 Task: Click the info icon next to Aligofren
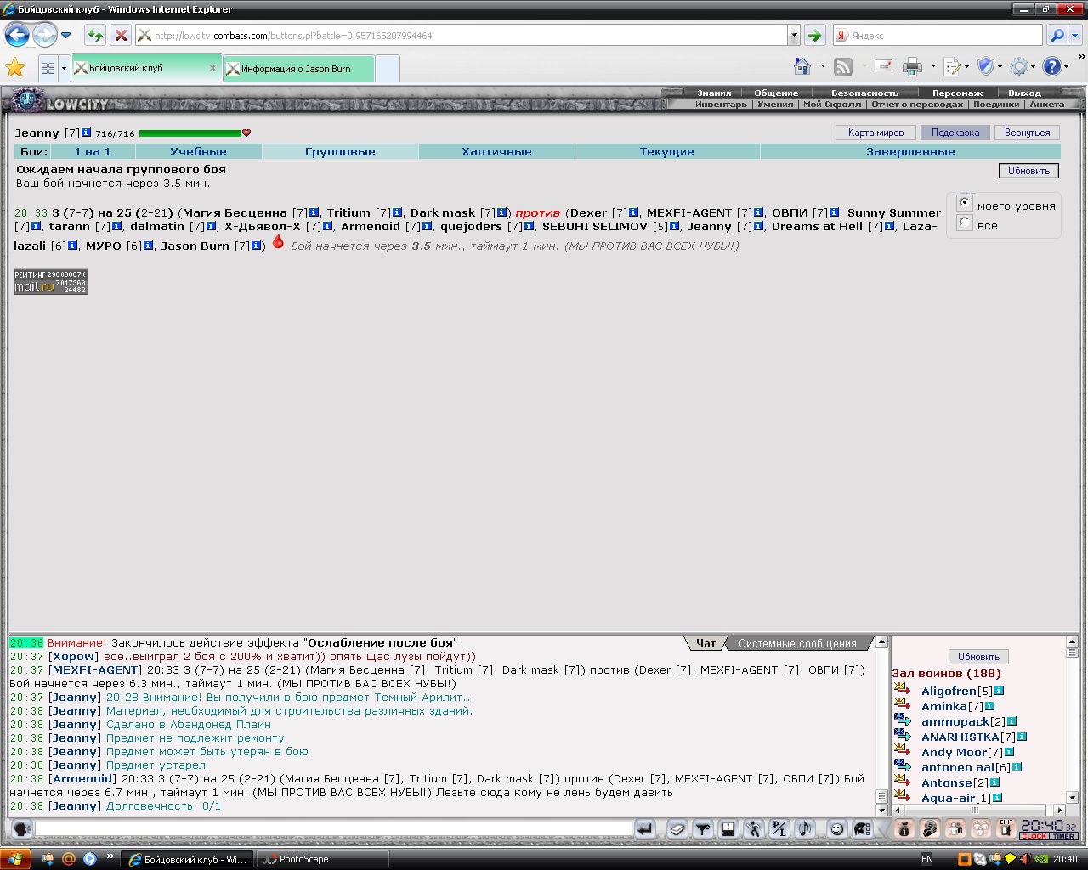tap(999, 691)
